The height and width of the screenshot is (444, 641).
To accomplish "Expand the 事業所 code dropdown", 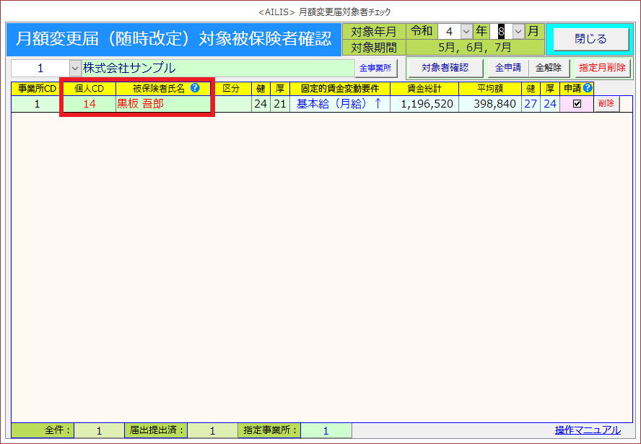I will point(74,69).
